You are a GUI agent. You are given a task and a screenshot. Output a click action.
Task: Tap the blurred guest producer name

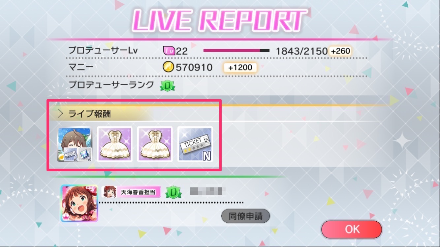point(208,191)
